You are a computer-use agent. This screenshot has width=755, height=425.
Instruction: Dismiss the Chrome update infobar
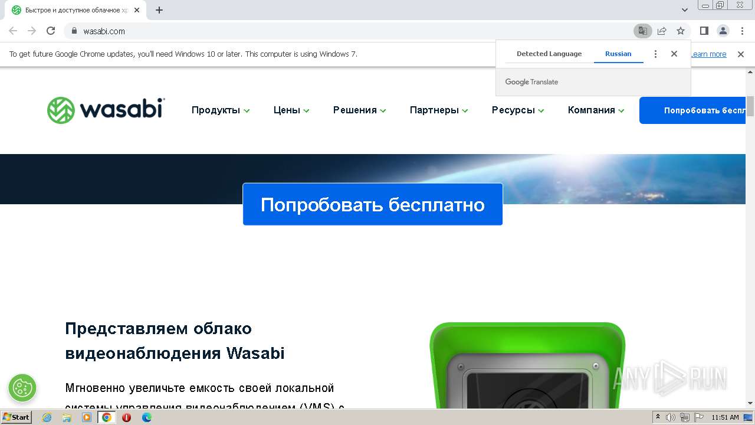pos(741,54)
